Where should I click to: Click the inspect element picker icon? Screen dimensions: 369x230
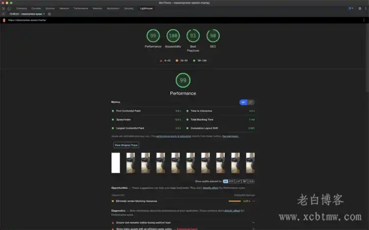(x=3, y=8)
